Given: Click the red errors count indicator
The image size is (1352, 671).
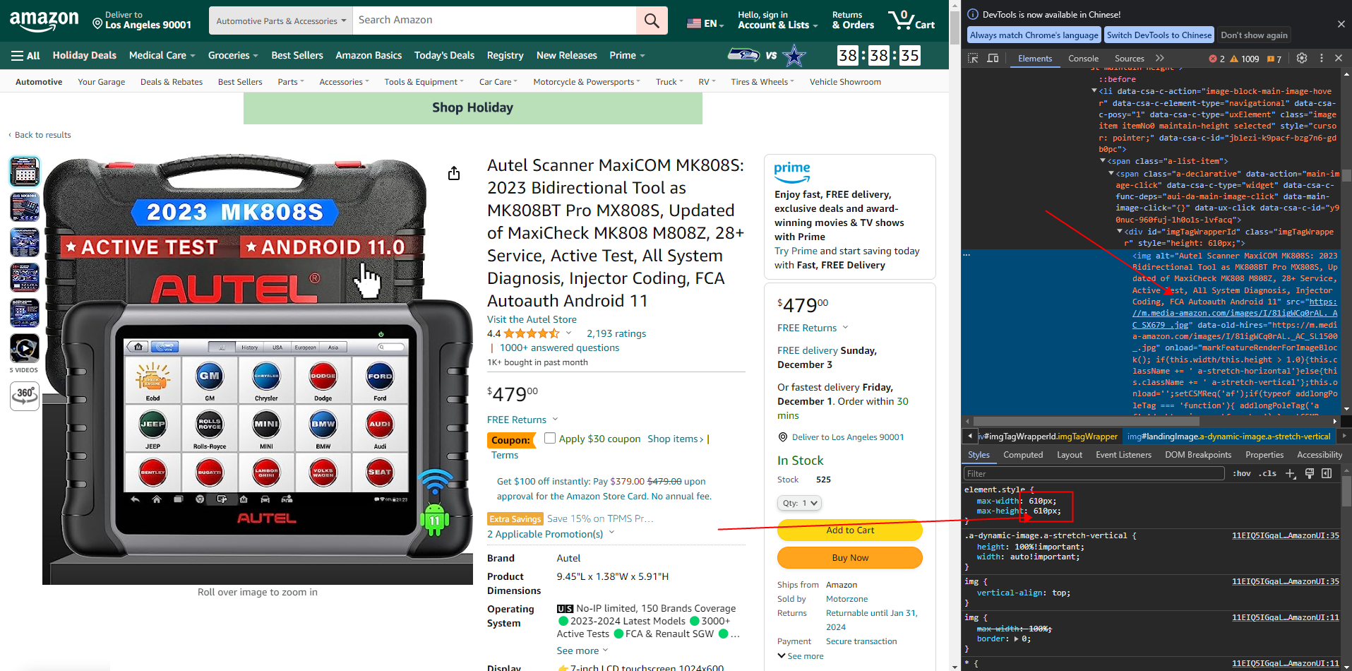Looking at the screenshot, I should click(x=1217, y=59).
